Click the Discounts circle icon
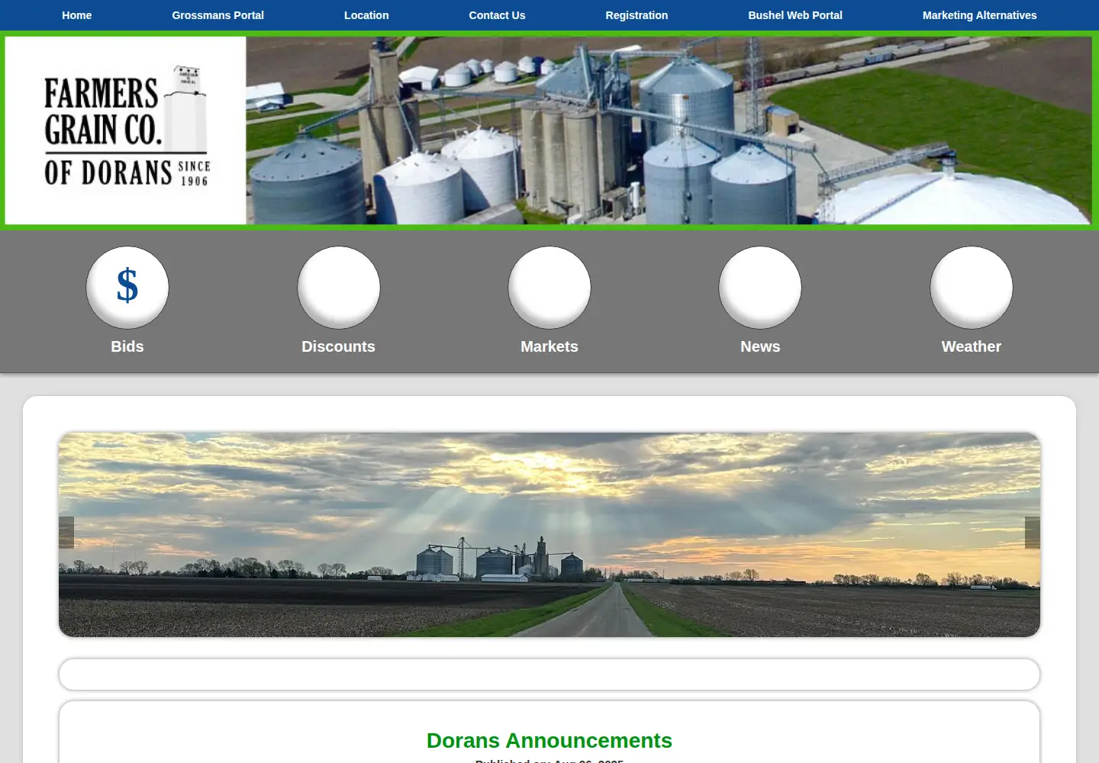The width and height of the screenshot is (1099, 763). coord(339,287)
